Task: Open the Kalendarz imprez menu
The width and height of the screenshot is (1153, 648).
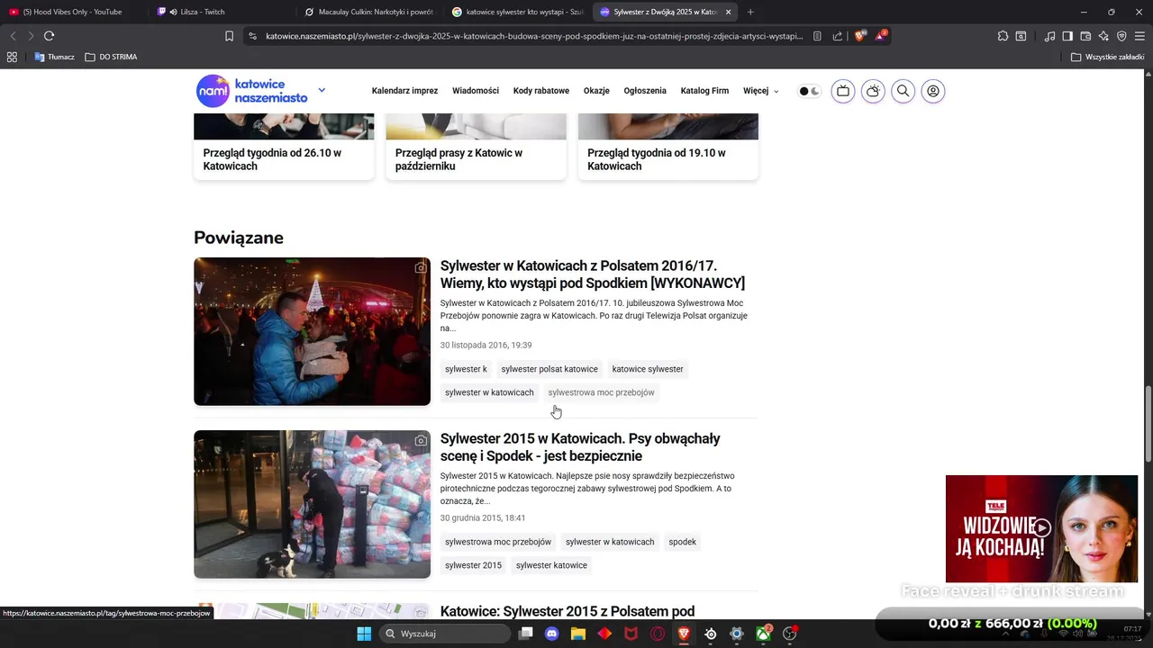Action: 404,91
